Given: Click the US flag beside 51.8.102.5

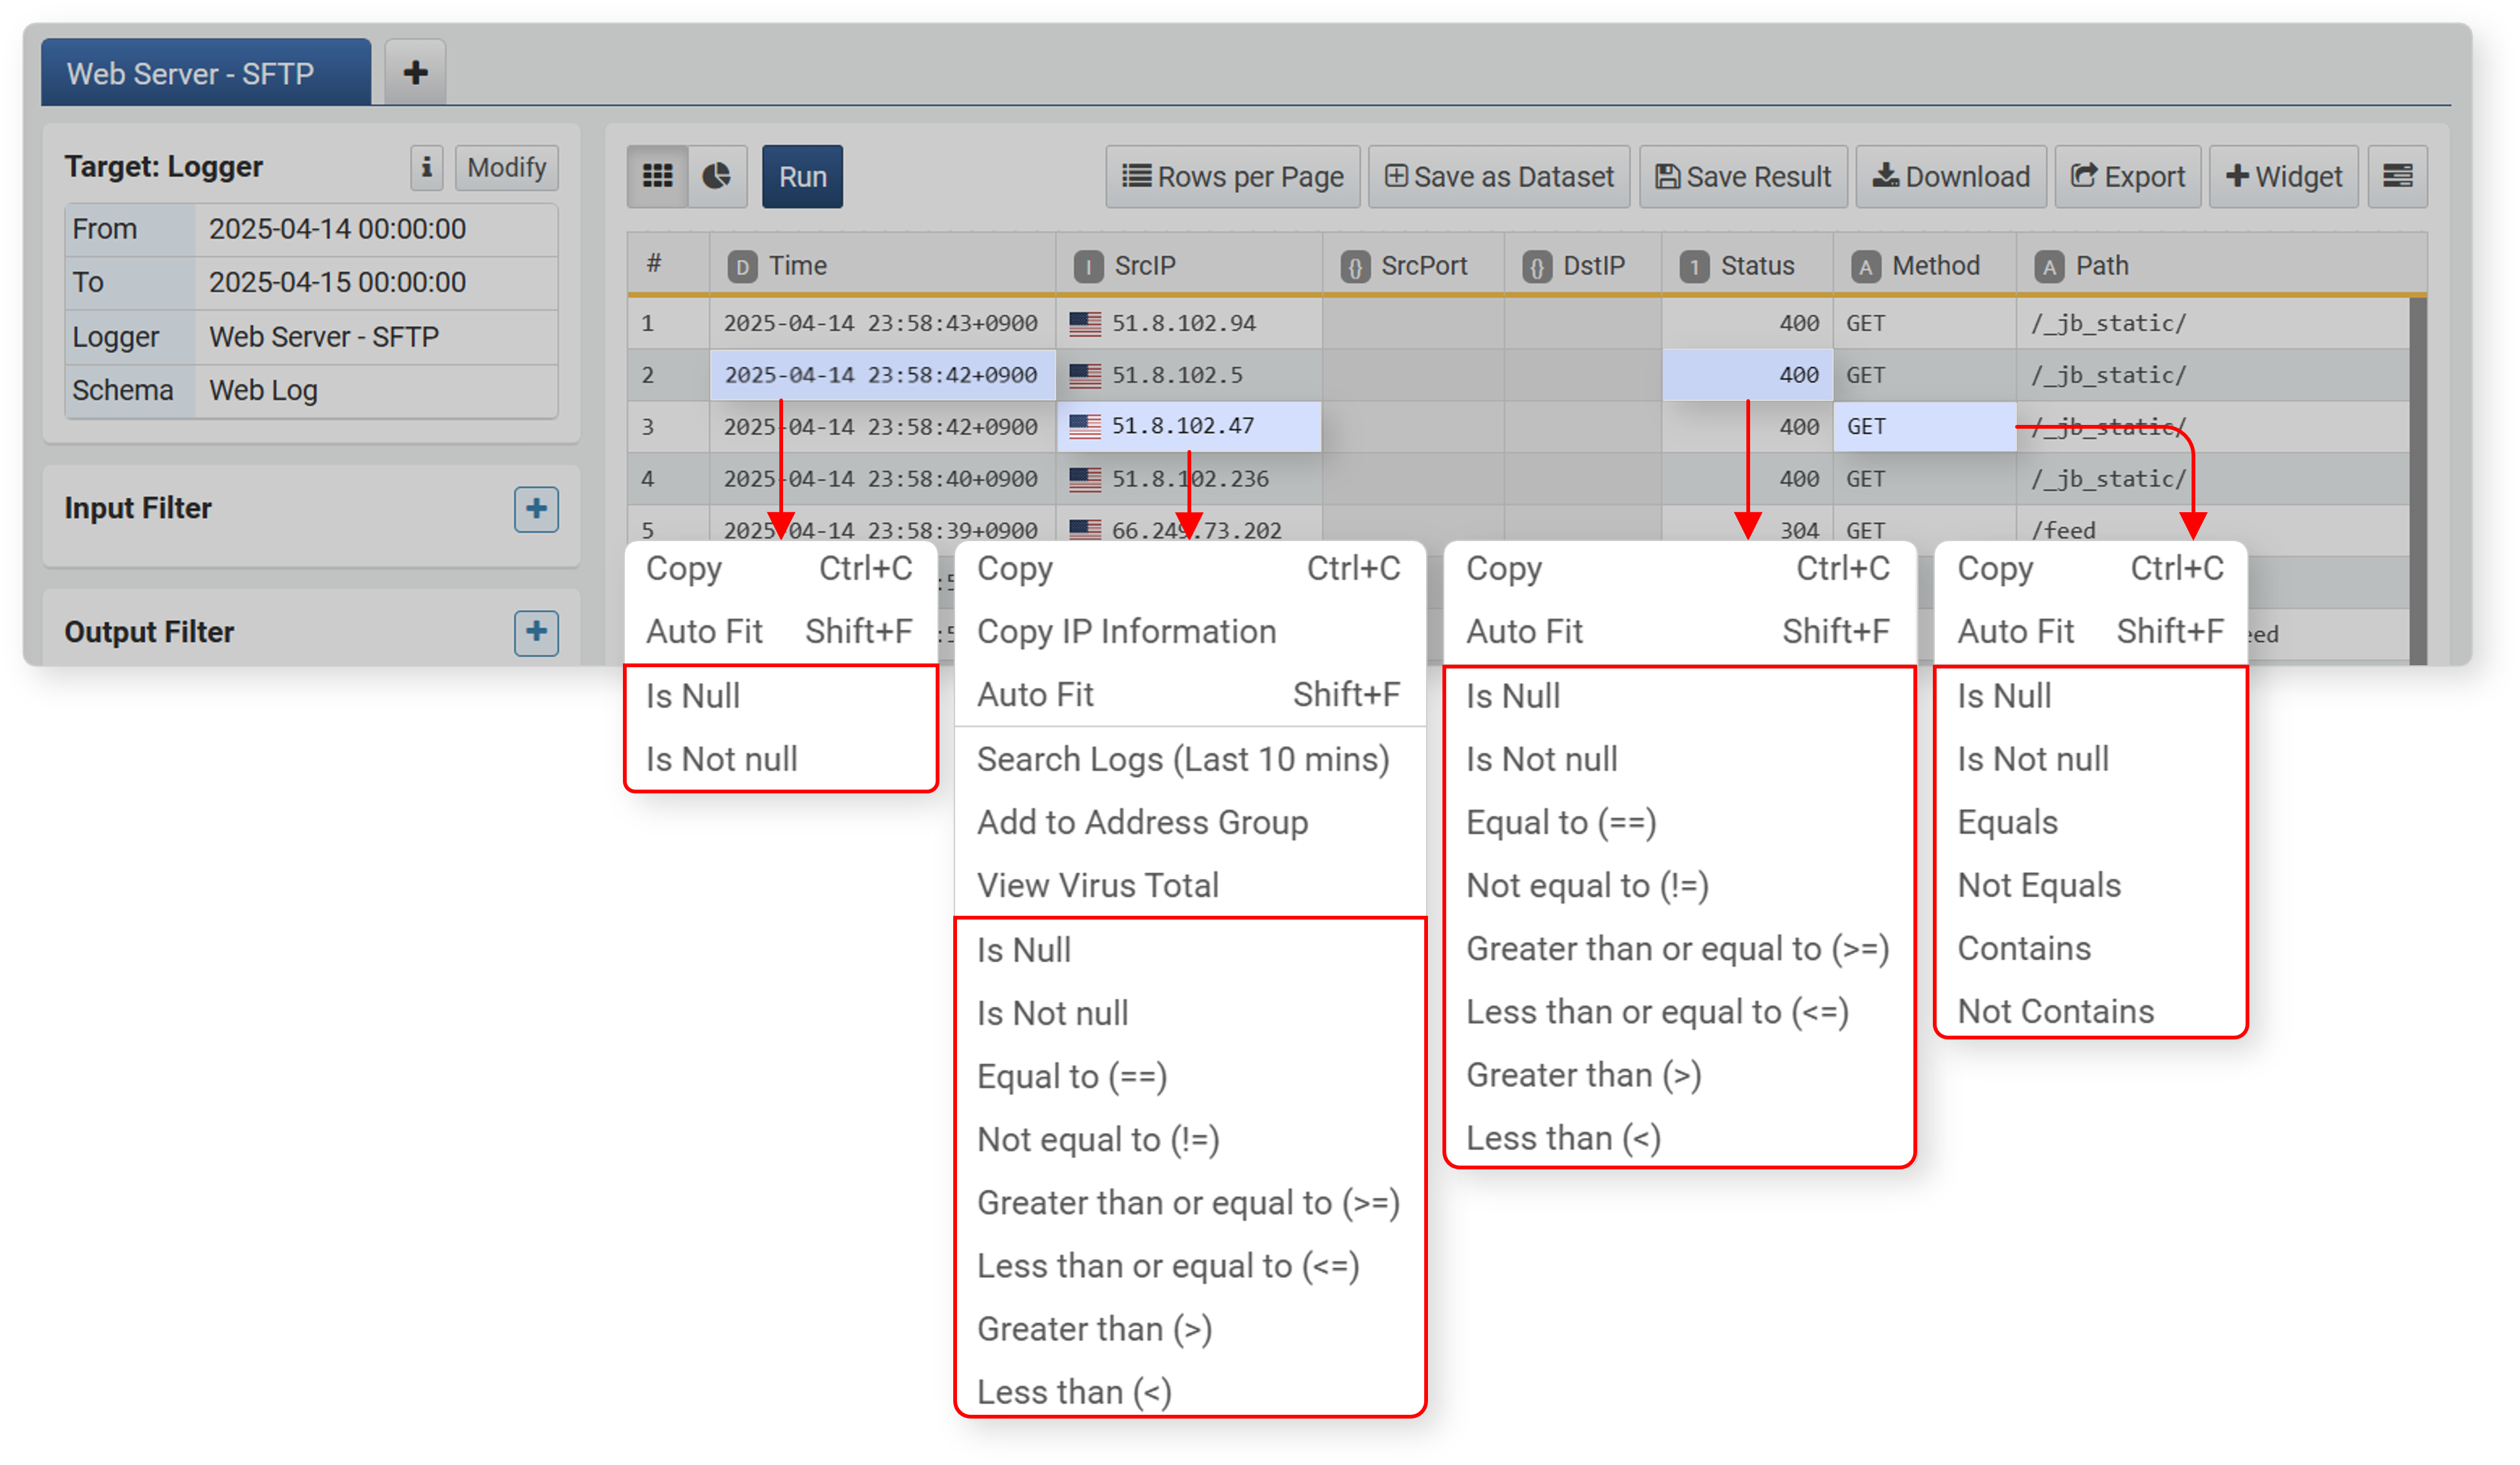Looking at the screenshot, I should (x=1085, y=375).
